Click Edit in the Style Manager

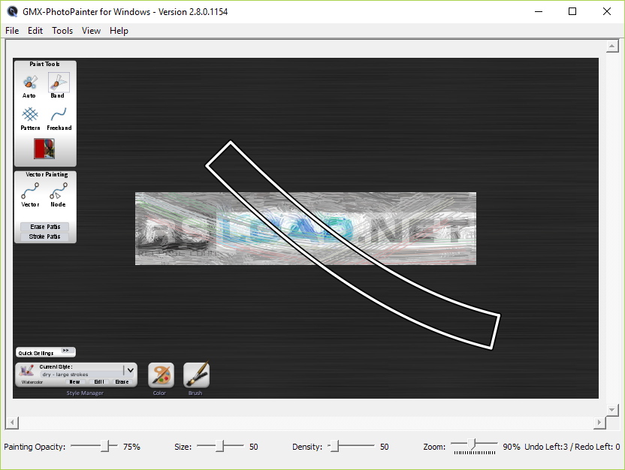(98, 381)
